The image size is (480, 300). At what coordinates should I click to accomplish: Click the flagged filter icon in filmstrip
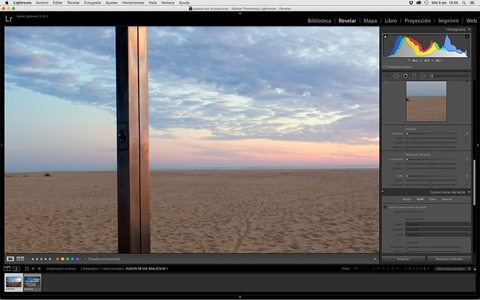pyautogui.click(x=355, y=269)
